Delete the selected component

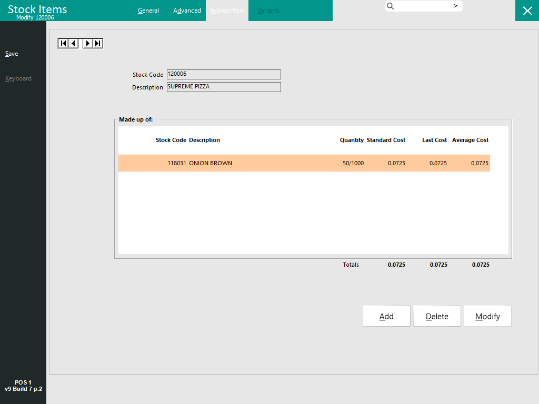click(437, 316)
